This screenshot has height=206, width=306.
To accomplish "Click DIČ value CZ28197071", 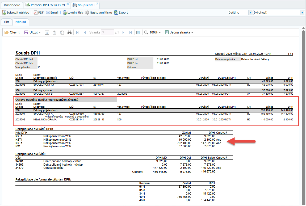I will click(77, 85).
